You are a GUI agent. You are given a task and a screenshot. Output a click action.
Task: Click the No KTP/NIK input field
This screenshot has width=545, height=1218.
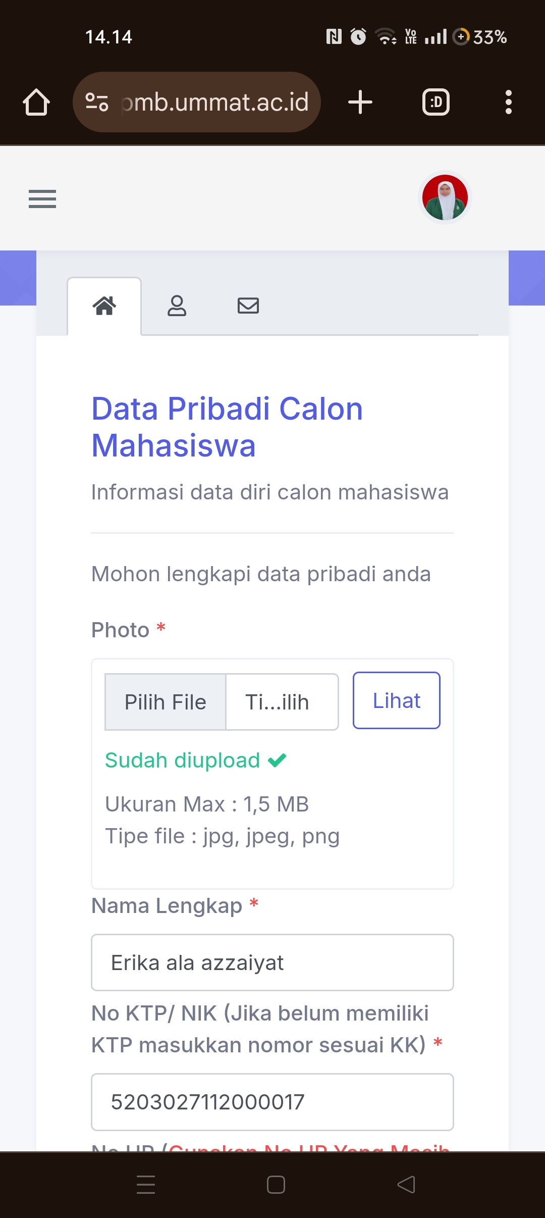point(272,1102)
